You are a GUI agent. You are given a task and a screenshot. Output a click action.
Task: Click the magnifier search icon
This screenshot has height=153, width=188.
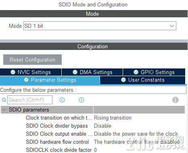(4, 100)
